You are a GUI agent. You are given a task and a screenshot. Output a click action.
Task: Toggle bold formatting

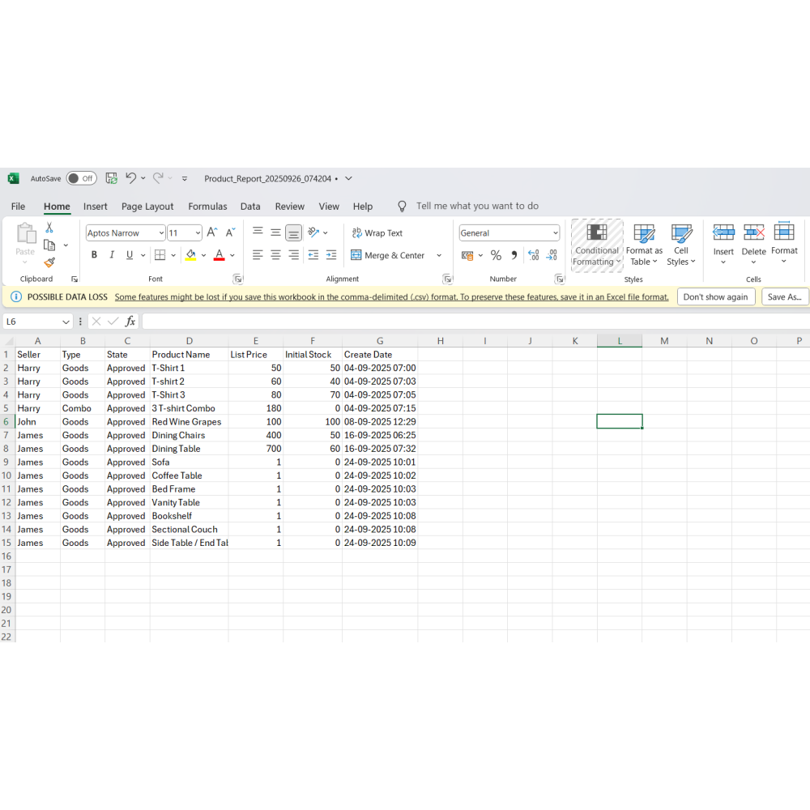pyautogui.click(x=94, y=255)
